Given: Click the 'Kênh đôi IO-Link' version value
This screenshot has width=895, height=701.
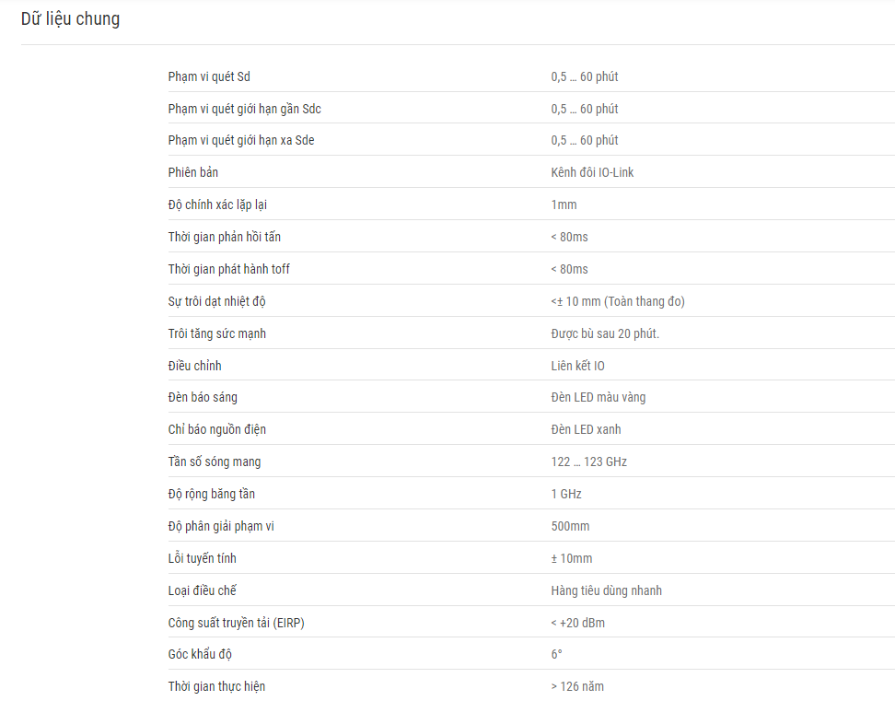Looking at the screenshot, I should (x=592, y=172).
